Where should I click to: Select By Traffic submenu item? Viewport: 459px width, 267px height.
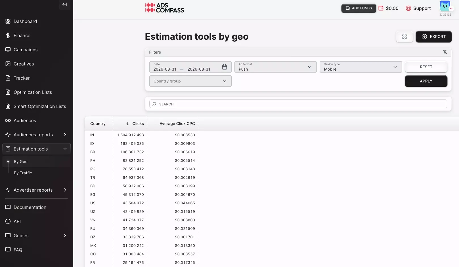coord(23,173)
